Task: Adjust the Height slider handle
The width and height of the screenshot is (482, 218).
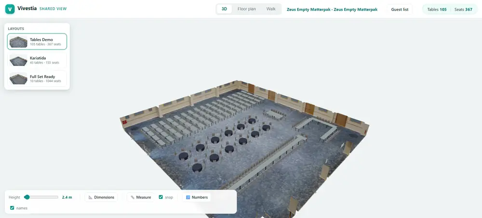Action: [x=27, y=197]
